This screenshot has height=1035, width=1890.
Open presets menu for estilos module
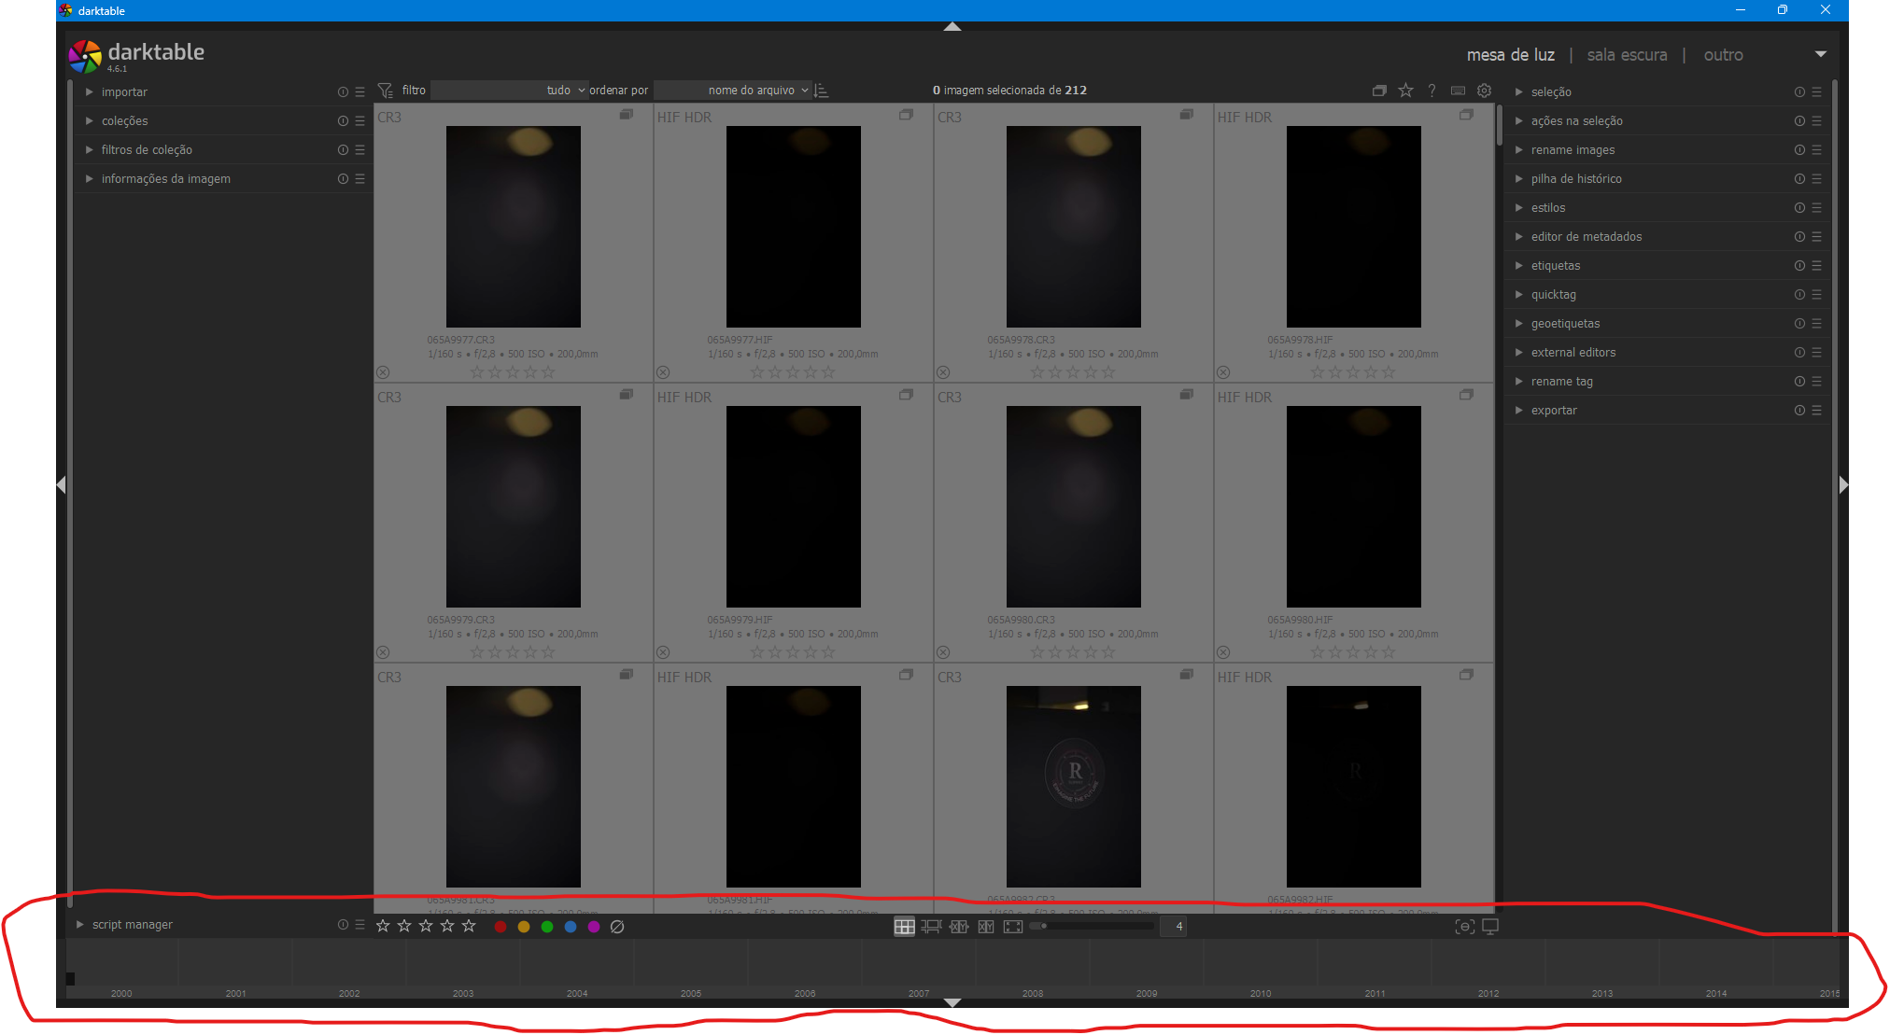point(1816,208)
